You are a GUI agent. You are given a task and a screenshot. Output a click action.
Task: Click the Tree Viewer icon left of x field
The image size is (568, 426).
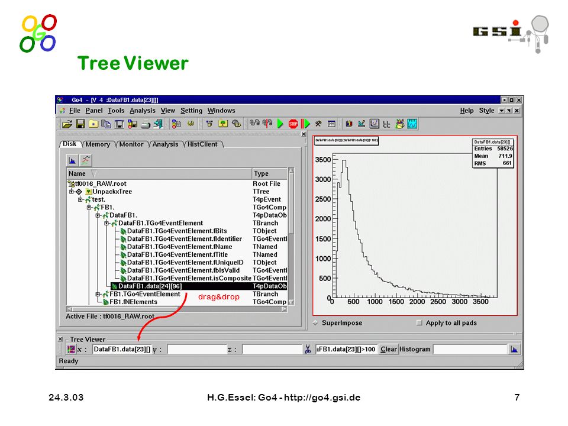point(71,349)
